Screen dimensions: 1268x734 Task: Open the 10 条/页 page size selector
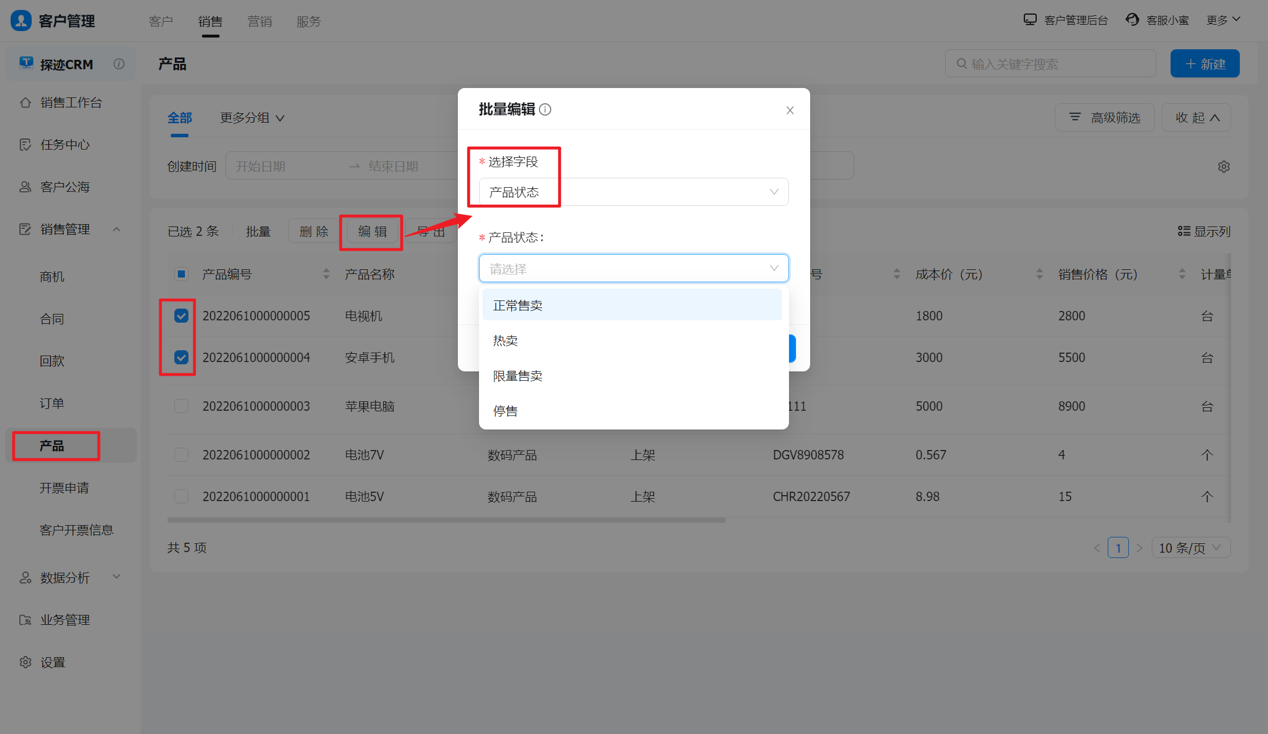coord(1191,548)
